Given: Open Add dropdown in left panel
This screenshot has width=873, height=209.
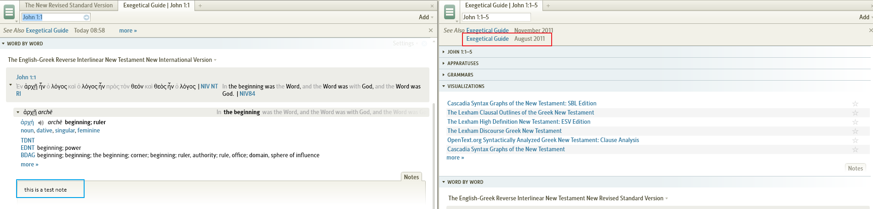Looking at the screenshot, I should (x=426, y=17).
